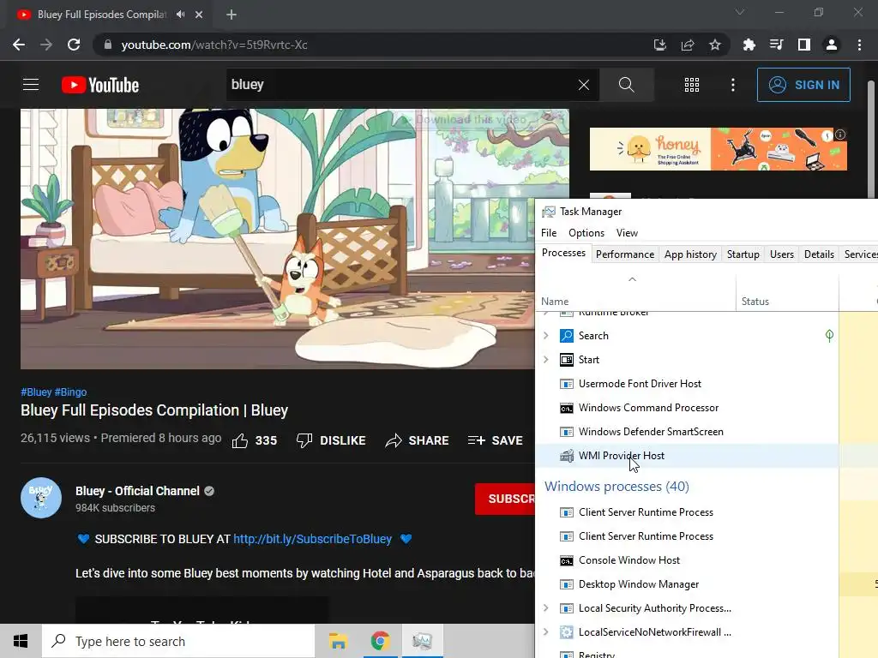Open YouTube settings three-dot icon
Screen dimensions: 878x658
(733, 85)
